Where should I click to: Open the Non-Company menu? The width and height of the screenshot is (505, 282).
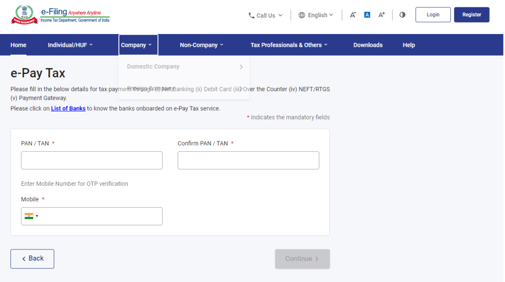point(201,45)
